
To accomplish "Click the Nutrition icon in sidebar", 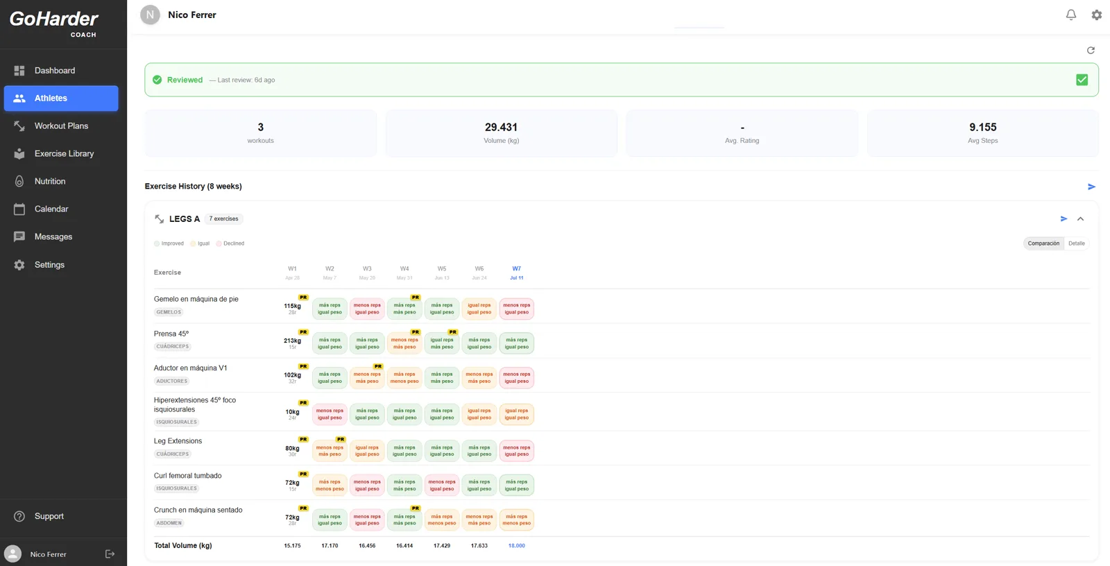I will (x=19, y=182).
